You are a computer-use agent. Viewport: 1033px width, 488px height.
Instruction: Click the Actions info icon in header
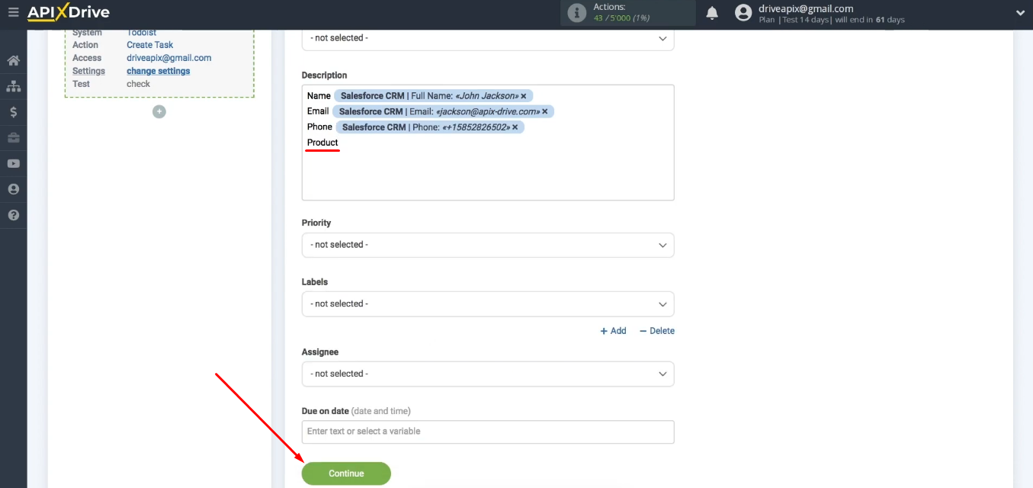(576, 12)
